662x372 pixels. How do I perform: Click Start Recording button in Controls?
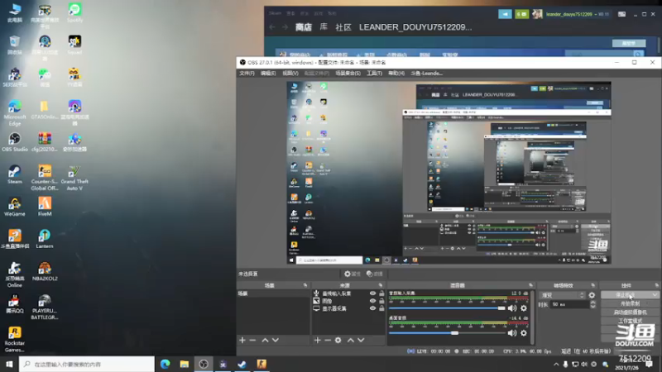630,303
